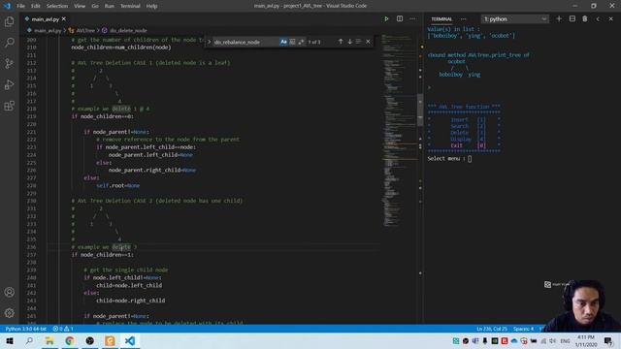Run the Python file with play icon
Viewport: 621px width, 349px height.
point(386,19)
